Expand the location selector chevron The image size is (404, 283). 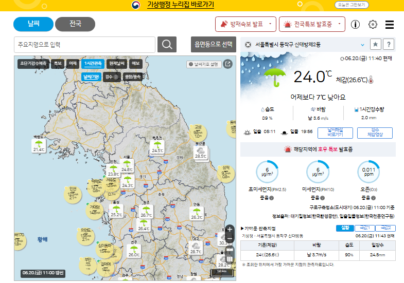click(362, 45)
